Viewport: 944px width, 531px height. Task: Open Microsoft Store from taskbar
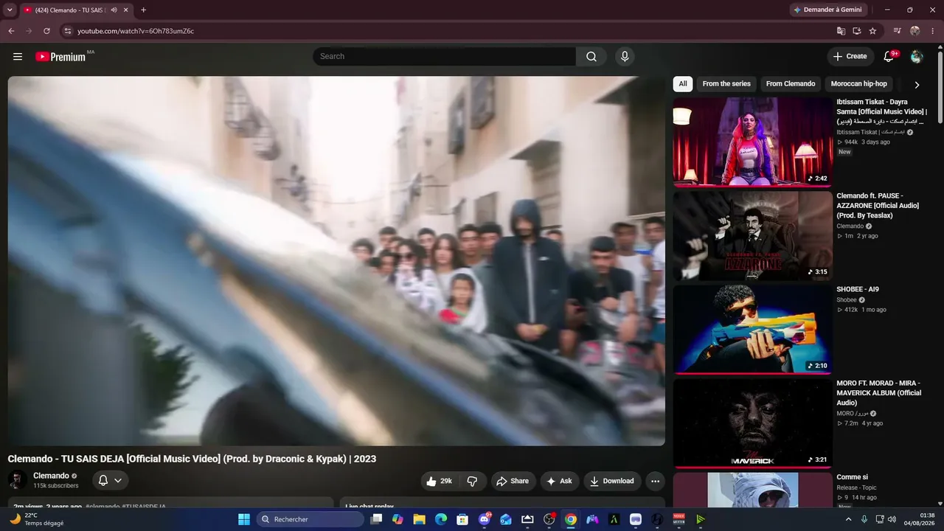(462, 519)
